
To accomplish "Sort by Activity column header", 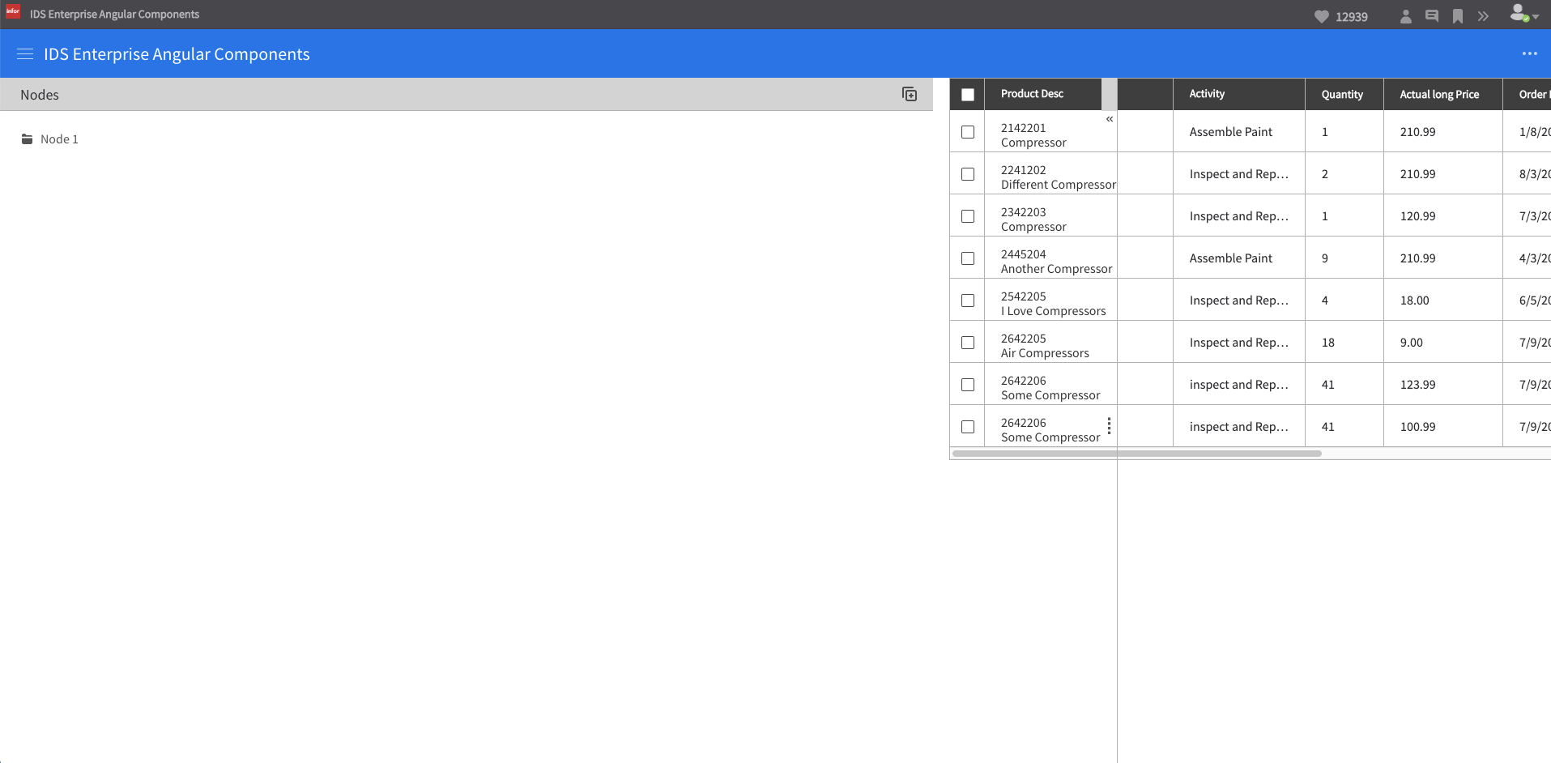I will click(1238, 94).
